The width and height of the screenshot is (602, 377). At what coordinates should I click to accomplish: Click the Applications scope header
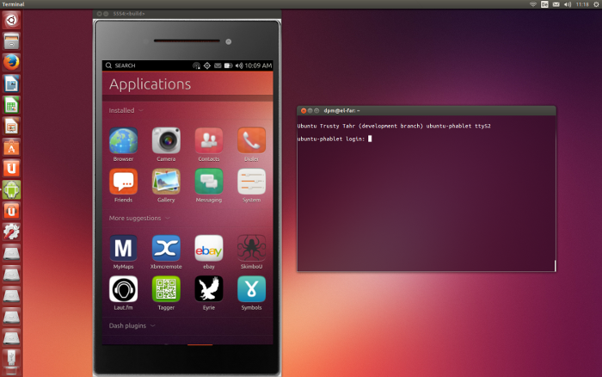pos(150,84)
